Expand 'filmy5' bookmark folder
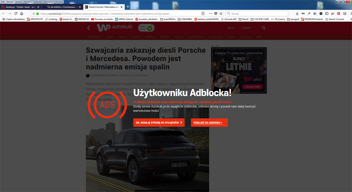The image size is (352, 192). coord(243,19)
